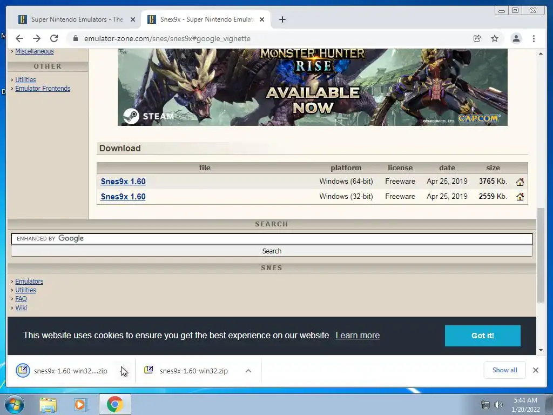Open Emulator Frontends link

[x=43, y=89]
